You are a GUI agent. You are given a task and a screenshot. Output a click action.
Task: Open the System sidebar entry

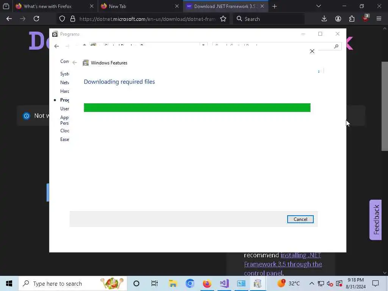coord(64,74)
